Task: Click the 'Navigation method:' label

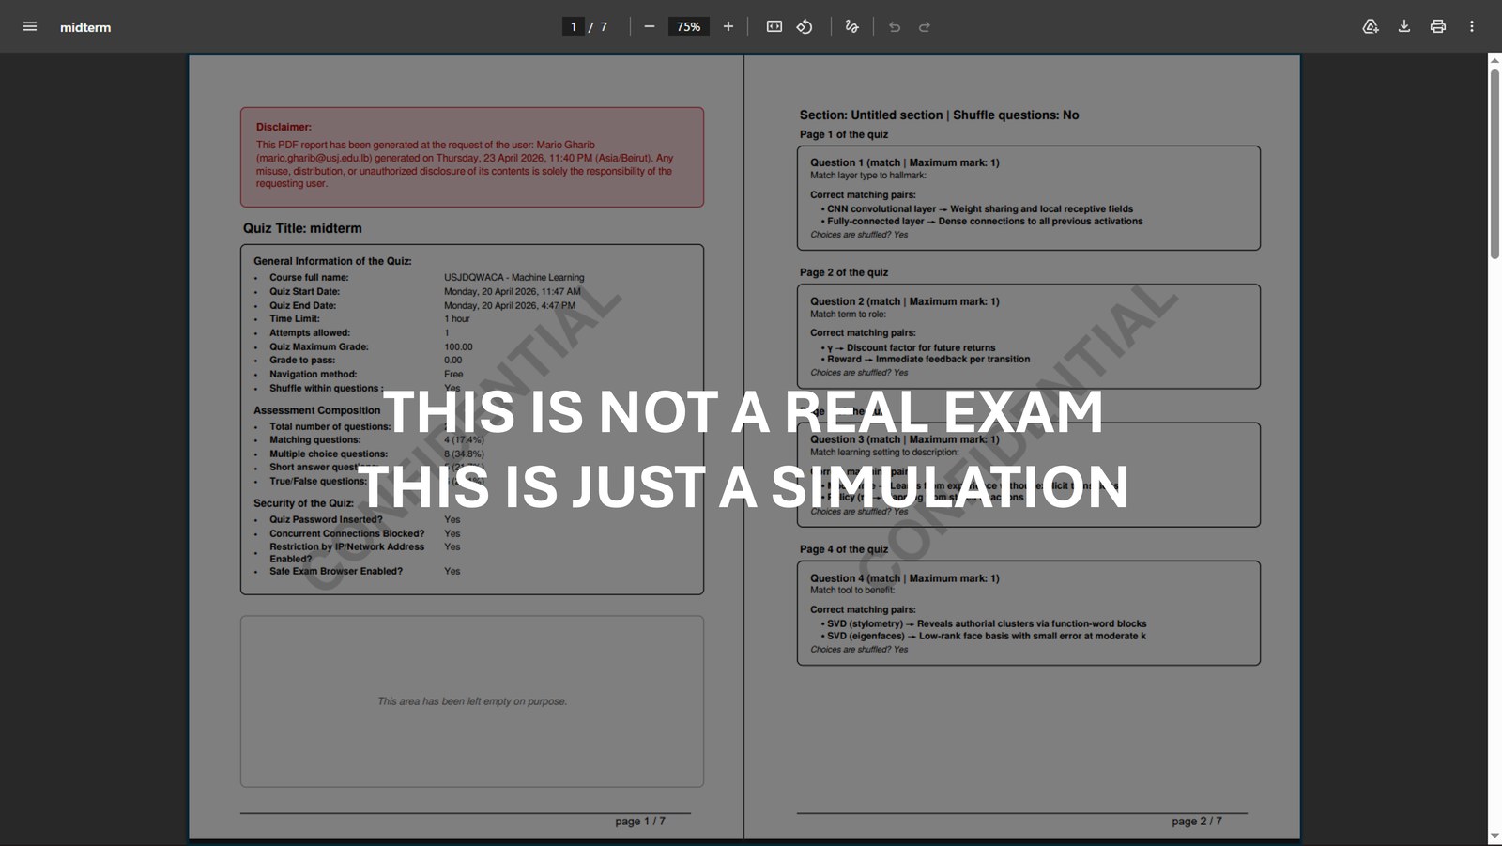Action: pos(313,375)
